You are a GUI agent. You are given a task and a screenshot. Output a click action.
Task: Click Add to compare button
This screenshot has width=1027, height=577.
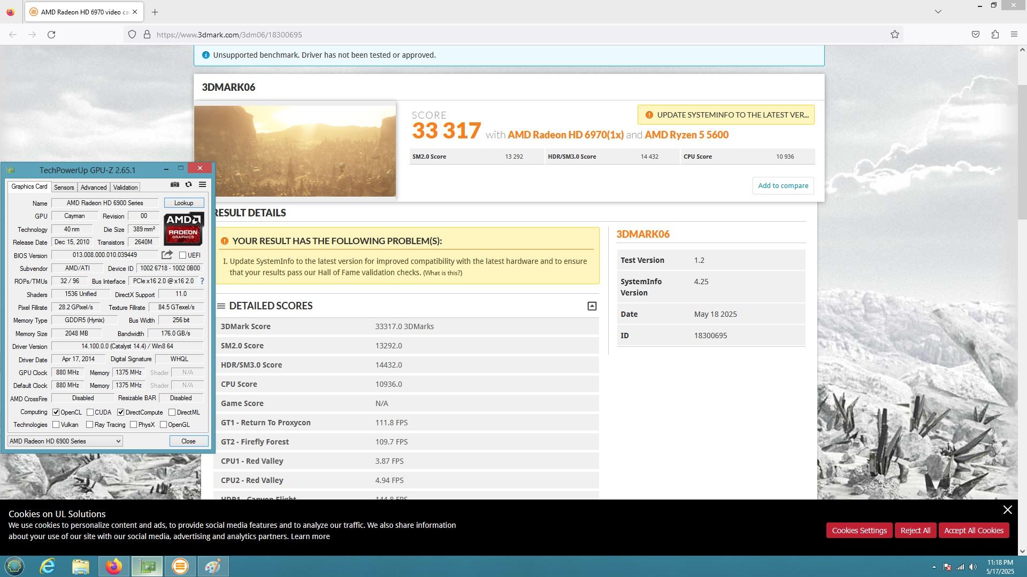(x=783, y=186)
